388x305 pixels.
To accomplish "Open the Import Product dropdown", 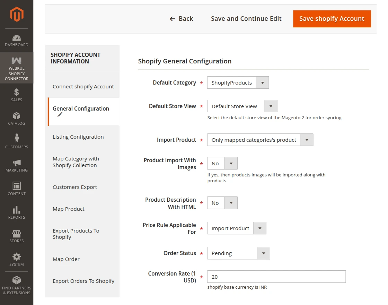I will coord(306,140).
